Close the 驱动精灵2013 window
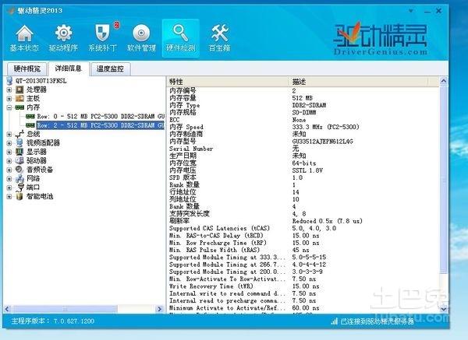468x340 pixels. coord(438,11)
